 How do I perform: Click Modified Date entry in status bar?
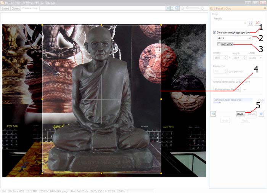click(x=93, y=191)
